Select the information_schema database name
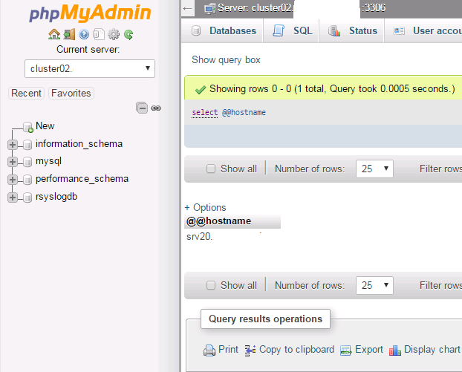 click(79, 144)
